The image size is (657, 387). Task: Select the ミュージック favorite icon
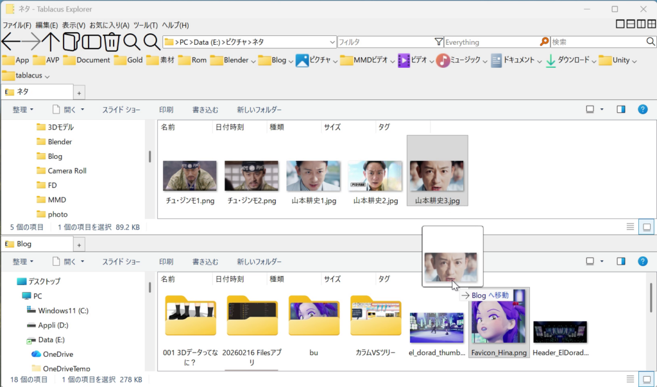(x=444, y=60)
